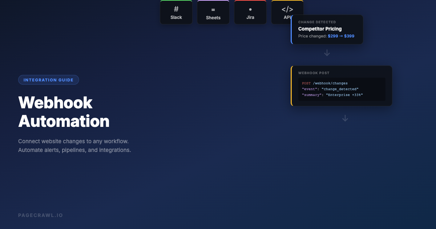The height and width of the screenshot is (229, 436).
Task: Click the rows symbol on the Sheets card
Action: click(213, 10)
